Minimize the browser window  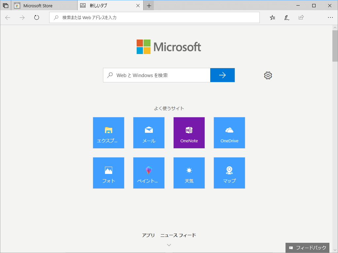coord(298,6)
